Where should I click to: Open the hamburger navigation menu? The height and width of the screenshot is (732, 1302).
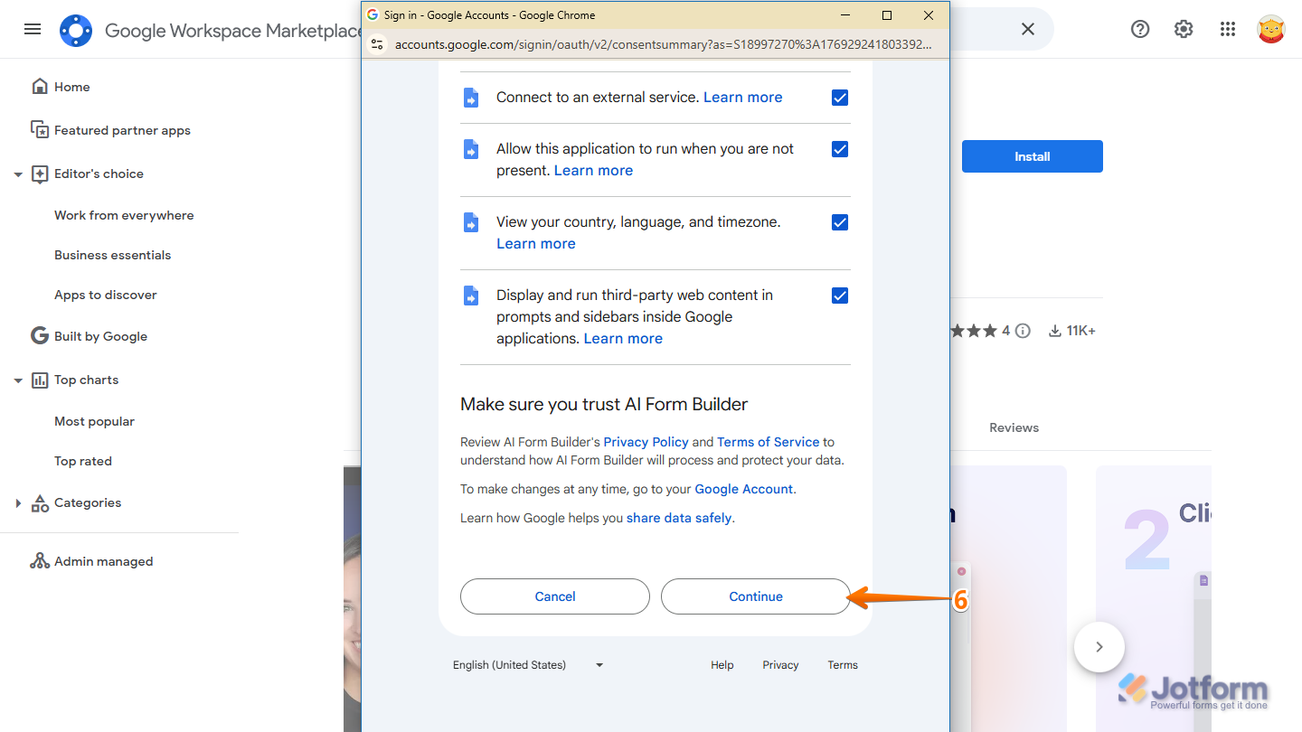[33, 29]
